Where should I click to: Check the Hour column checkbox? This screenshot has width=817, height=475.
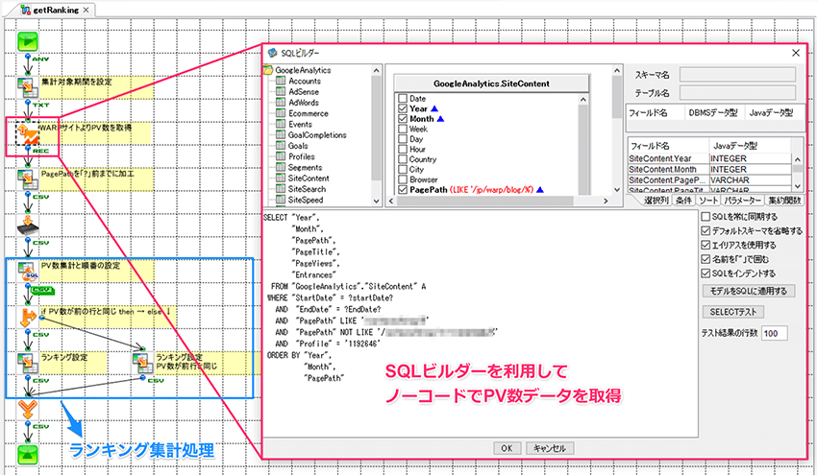point(402,150)
